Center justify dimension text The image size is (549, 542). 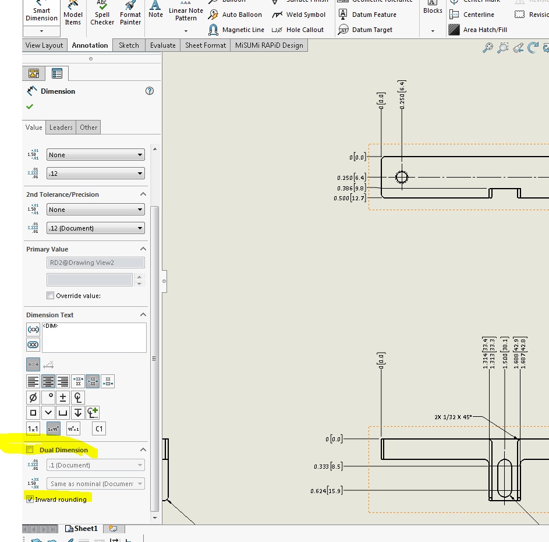[x=48, y=381]
